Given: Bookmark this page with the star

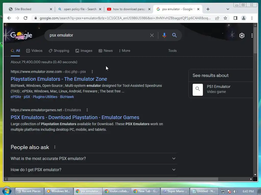Looking at the screenshot, I should point(225,18).
